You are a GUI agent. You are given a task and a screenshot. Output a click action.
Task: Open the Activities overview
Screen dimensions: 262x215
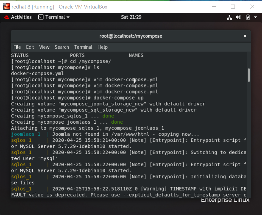(x=21, y=17)
